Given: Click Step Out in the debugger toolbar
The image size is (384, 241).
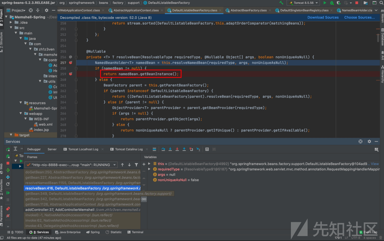Looking at the screenshot, I should [184, 149].
